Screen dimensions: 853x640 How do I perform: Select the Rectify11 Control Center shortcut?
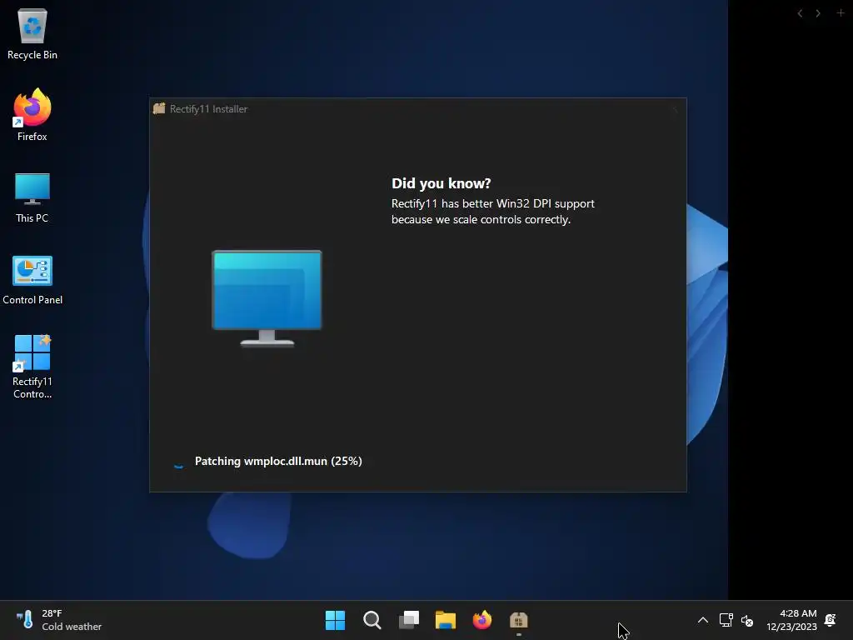point(32,367)
